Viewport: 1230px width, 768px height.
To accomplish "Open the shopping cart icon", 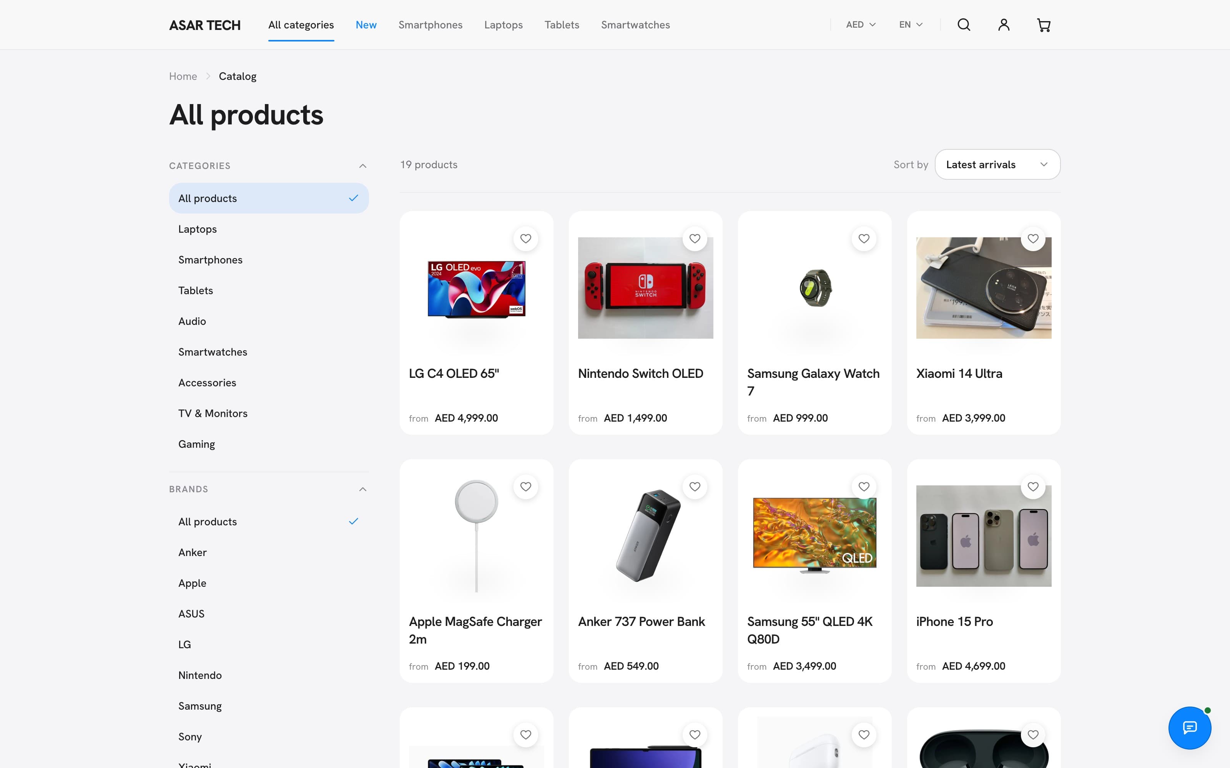I will click(1044, 25).
